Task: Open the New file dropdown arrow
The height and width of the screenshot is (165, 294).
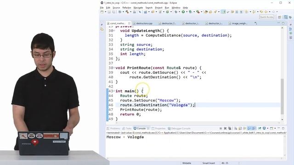Action: [x=105, y=12]
